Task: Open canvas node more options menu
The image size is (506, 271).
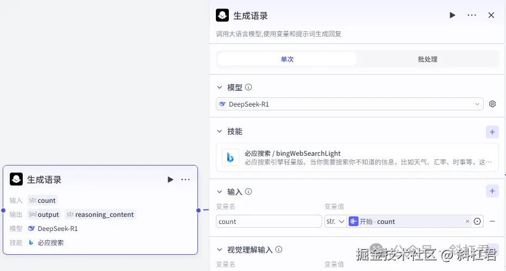Action: pyautogui.click(x=185, y=180)
